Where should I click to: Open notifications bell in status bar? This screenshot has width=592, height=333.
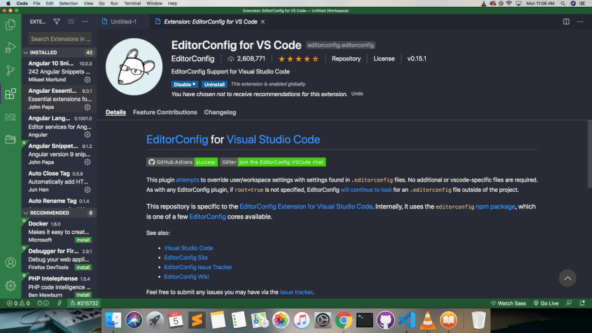click(x=582, y=303)
